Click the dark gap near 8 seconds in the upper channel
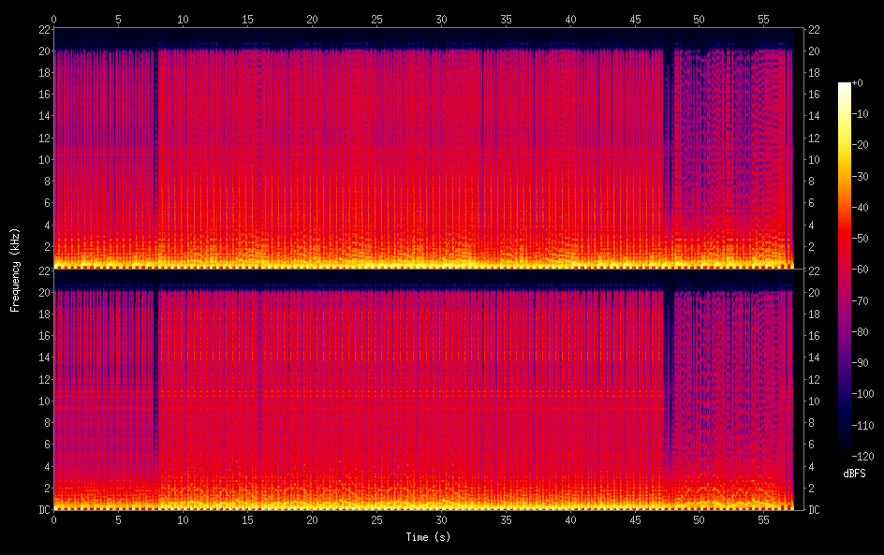Screen dimensions: 884x555 (155, 140)
